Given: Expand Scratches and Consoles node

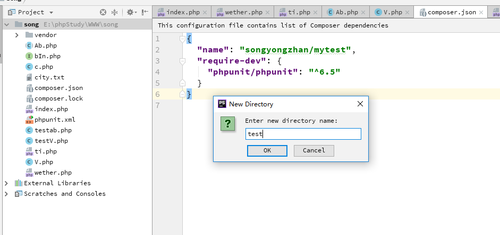Looking at the screenshot, I should pyautogui.click(x=6, y=194).
